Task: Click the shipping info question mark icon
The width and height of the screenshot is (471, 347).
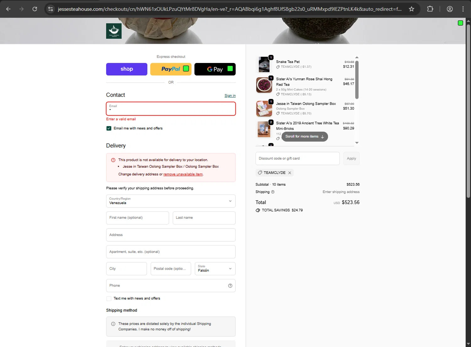Action: [273, 192]
